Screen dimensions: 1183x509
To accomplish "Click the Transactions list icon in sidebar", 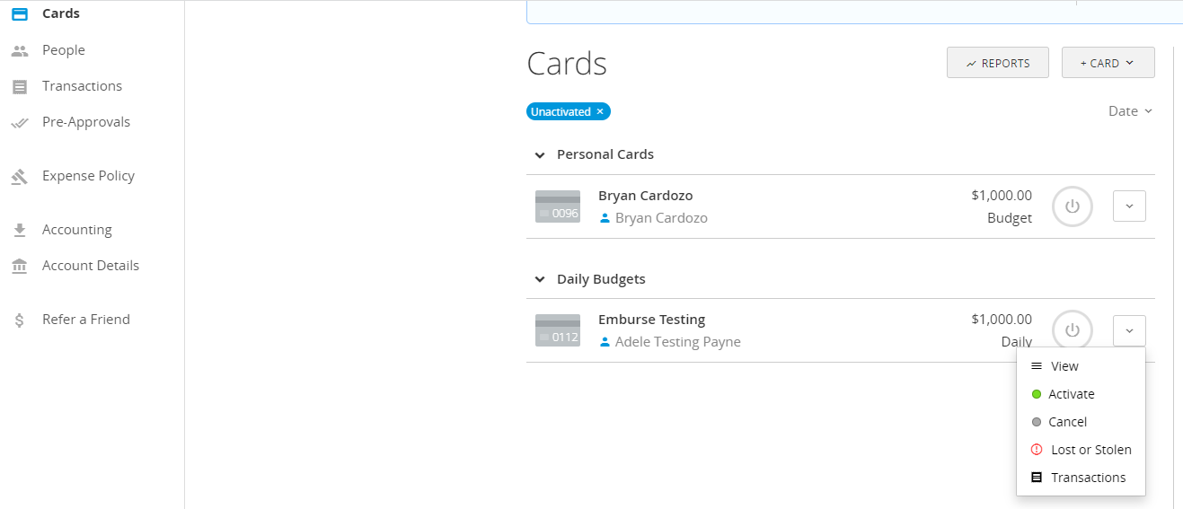I will point(20,87).
